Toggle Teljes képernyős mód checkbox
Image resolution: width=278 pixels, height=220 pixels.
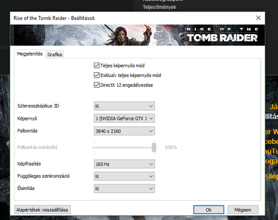coord(97,65)
